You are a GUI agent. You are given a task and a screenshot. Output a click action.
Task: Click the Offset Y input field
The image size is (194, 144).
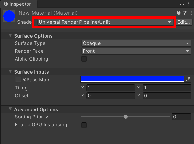tap(167, 96)
